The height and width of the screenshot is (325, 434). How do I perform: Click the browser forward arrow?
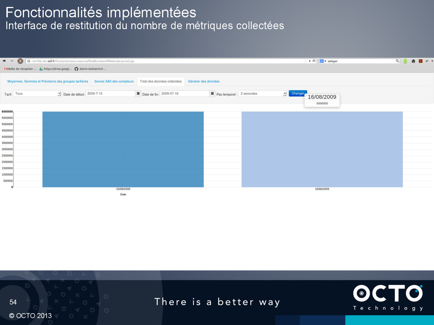[12, 61]
